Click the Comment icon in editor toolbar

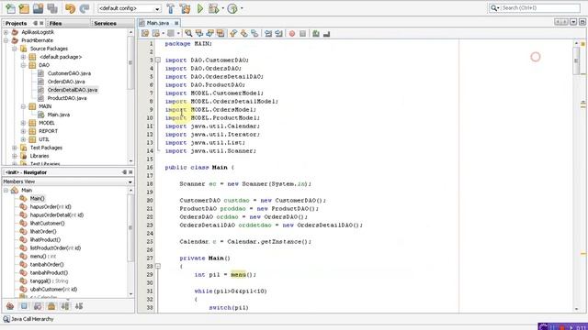pyautogui.click(x=316, y=34)
